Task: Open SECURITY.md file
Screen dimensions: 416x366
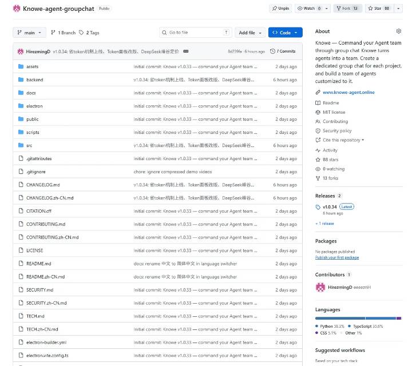Action: (x=40, y=289)
